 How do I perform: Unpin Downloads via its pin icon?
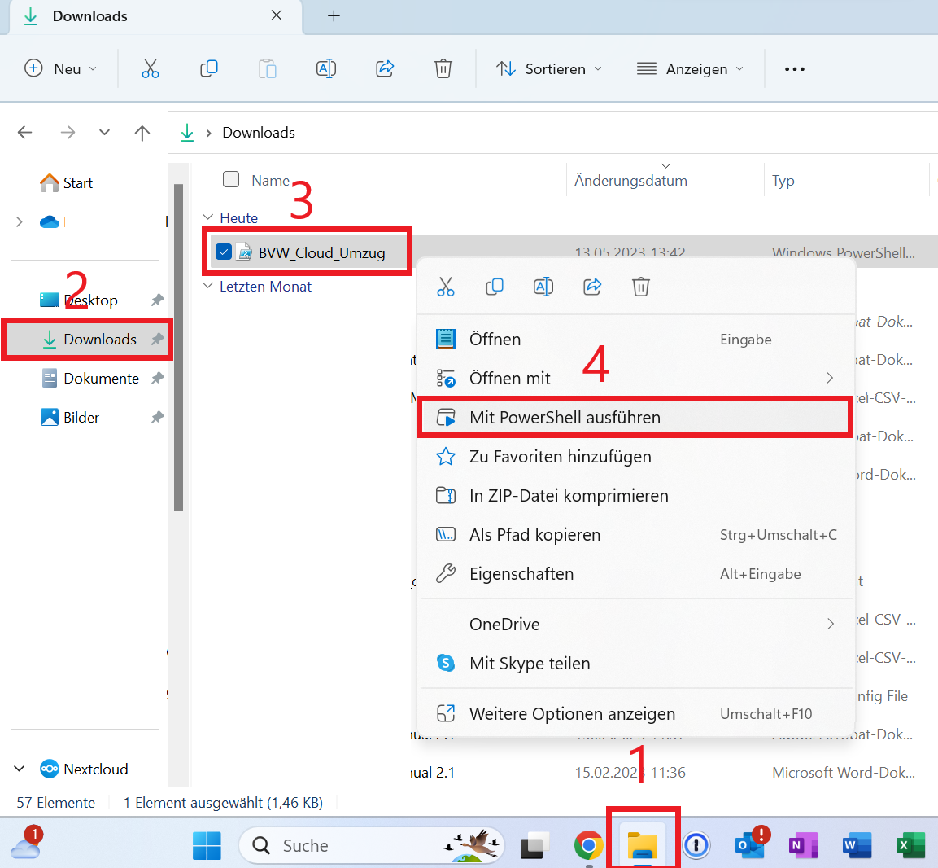(157, 340)
